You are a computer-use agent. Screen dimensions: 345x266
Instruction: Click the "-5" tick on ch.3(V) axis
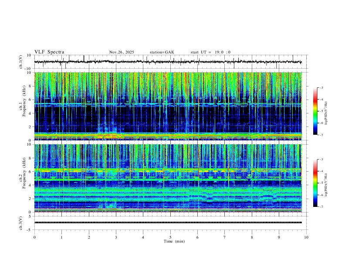(x=30, y=230)
